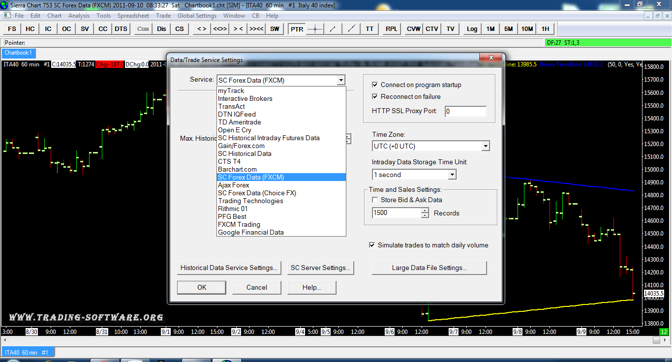Toggle the Log scale toolbar button

472,29
